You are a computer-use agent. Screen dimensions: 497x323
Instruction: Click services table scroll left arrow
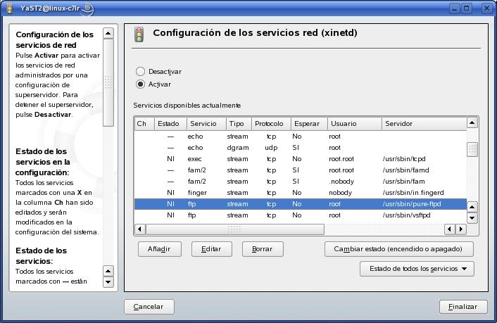tap(140, 229)
